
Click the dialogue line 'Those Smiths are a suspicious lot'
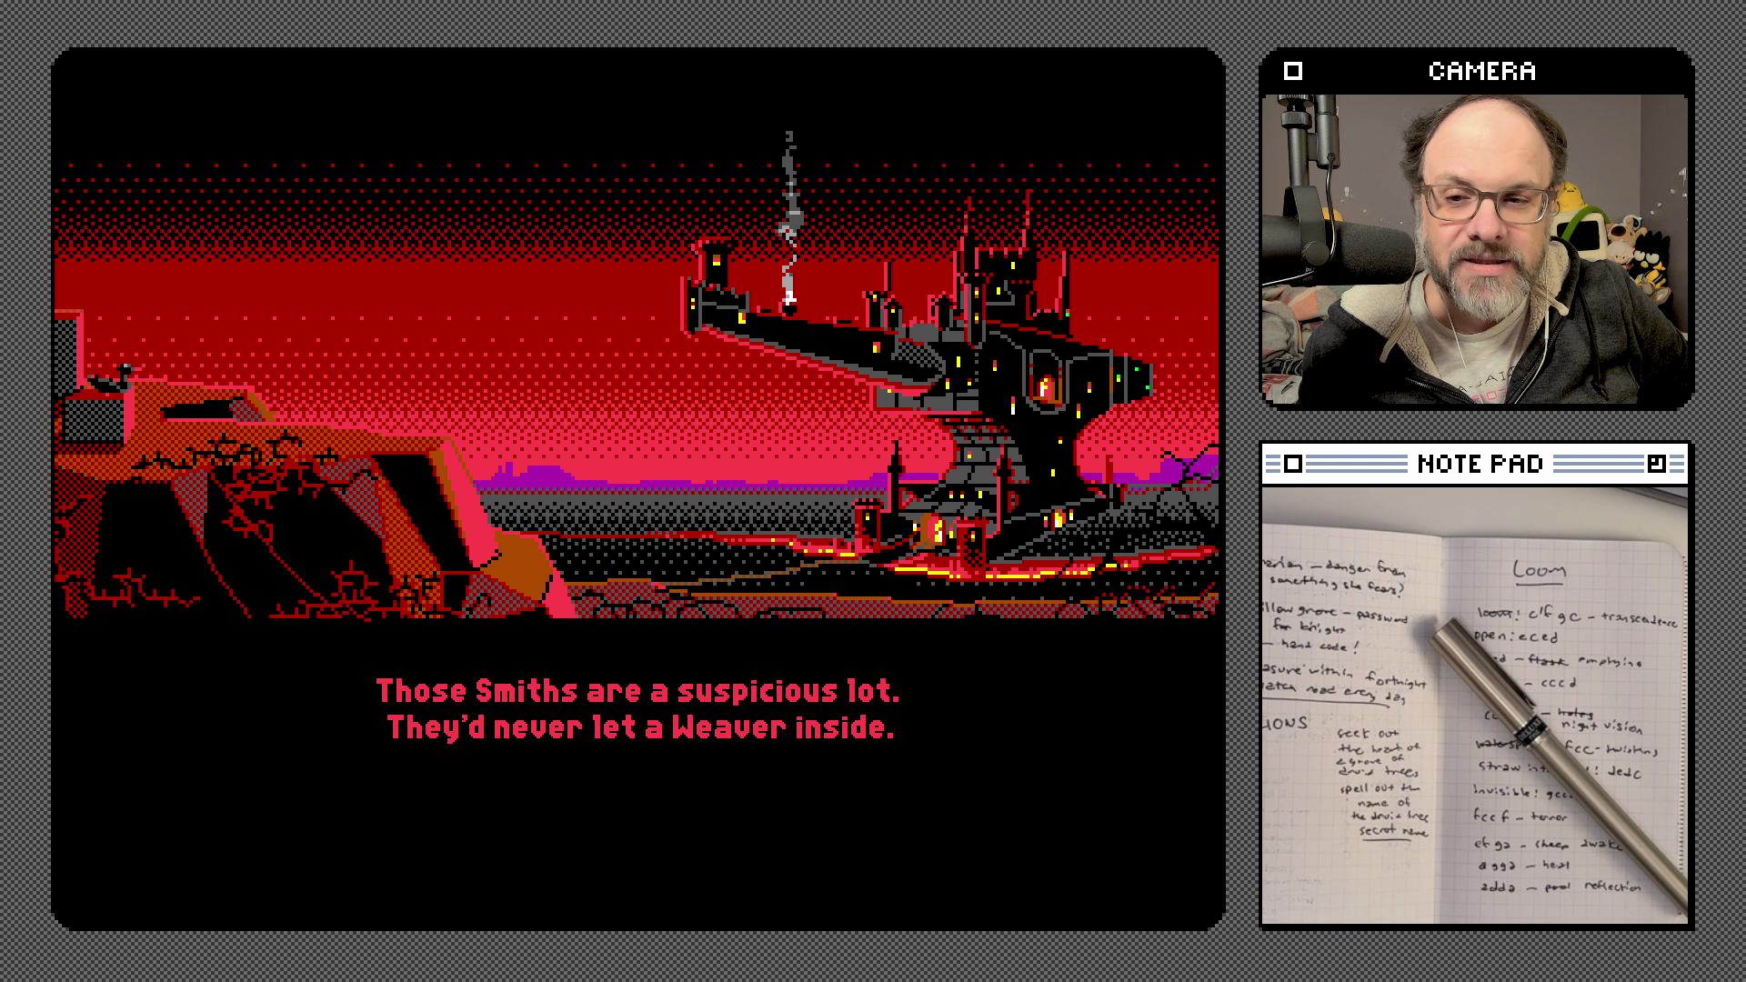pos(637,691)
